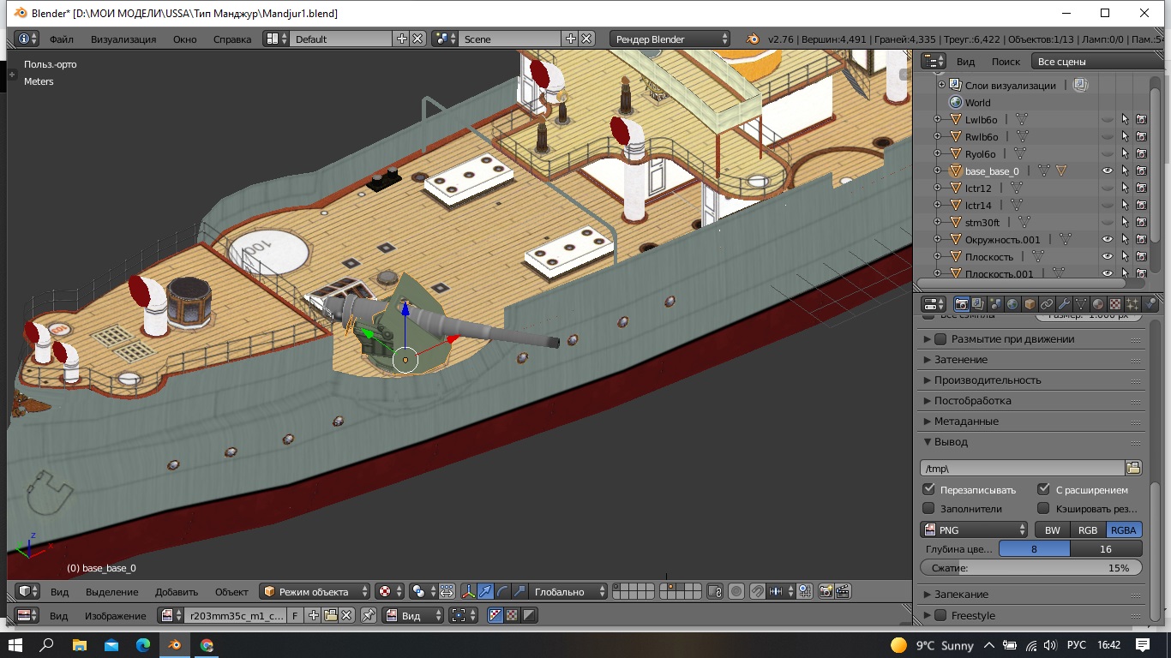This screenshot has width=1171, height=658.
Task: Click the output folder browse icon
Action: (x=1133, y=468)
